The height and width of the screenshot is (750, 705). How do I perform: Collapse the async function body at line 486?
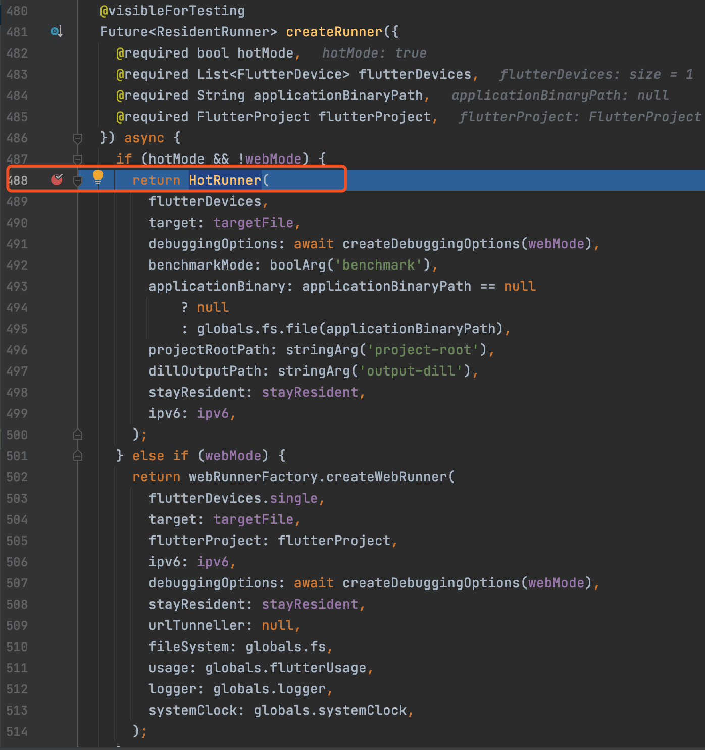pos(77,138)
